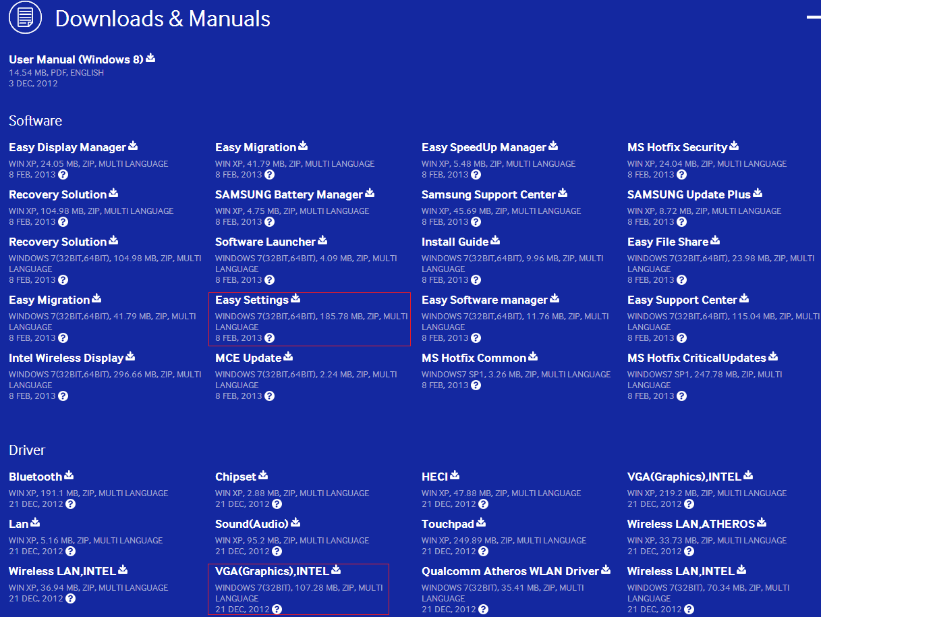This screenshot has width=937, height=617.
Task: Open Recovery Solution link for Windows 7
Action: (58, 242)
